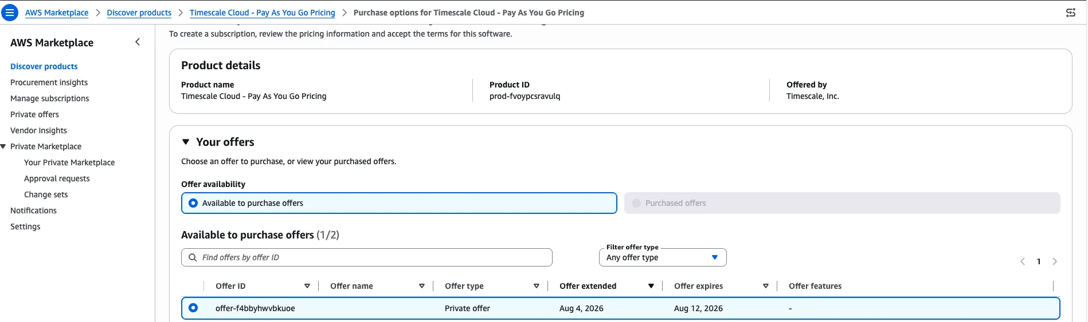The height and width of the screenshot is (322, 1088).
Task: Open the hamburger navigation menu icon
Action: click(10, 12)
